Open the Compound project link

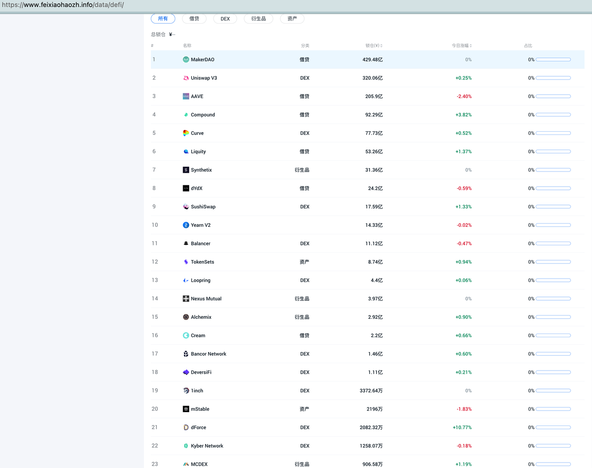(x=203, y=115)
